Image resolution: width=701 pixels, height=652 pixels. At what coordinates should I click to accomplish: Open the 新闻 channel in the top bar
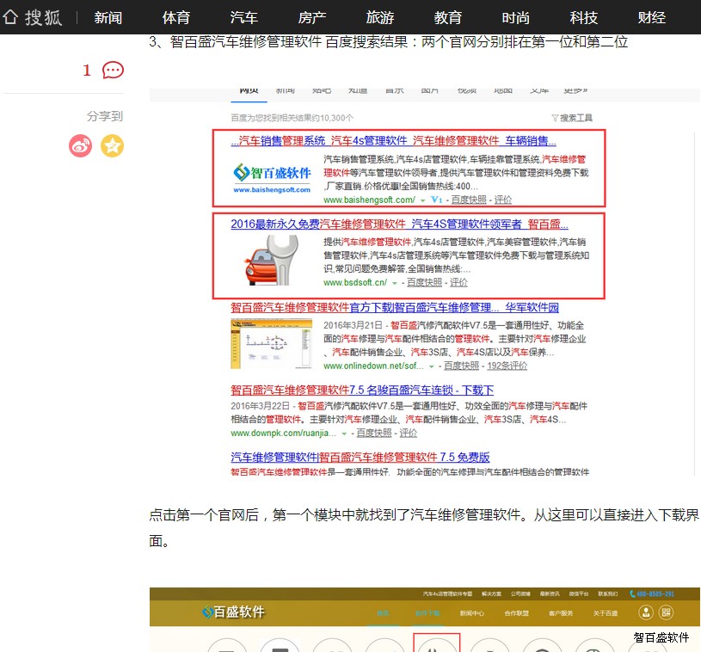pyautogui.click(x=108, y=18)
